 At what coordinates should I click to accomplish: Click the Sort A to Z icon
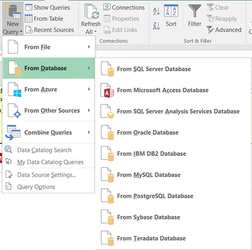pyautogui.click(x=156, y=11)
